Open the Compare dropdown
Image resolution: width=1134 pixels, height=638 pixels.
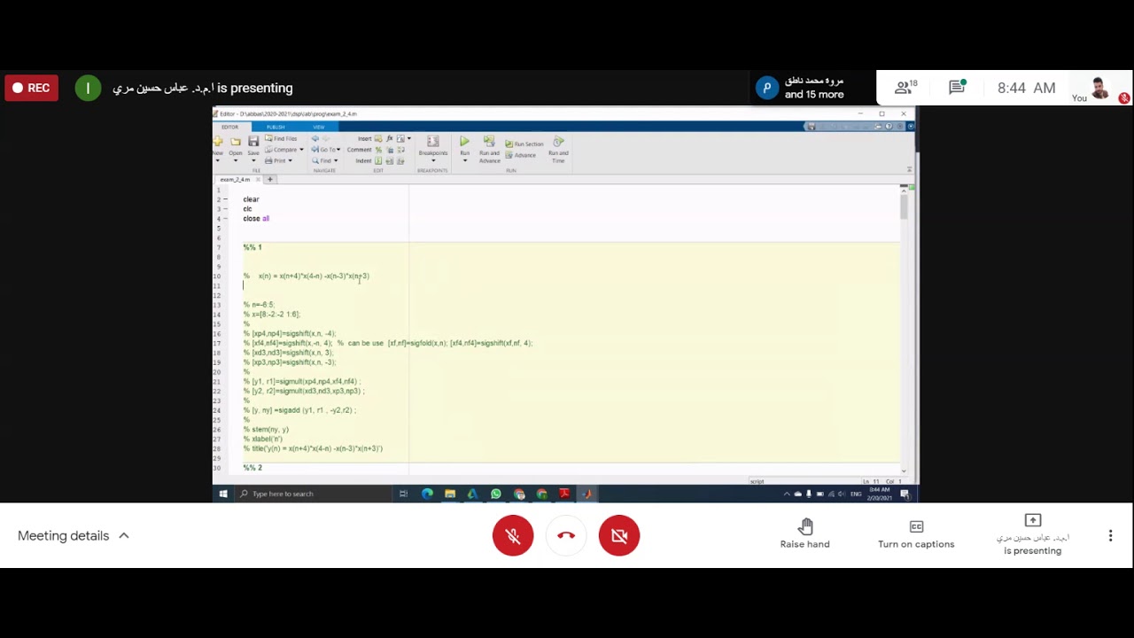[284, 150]
